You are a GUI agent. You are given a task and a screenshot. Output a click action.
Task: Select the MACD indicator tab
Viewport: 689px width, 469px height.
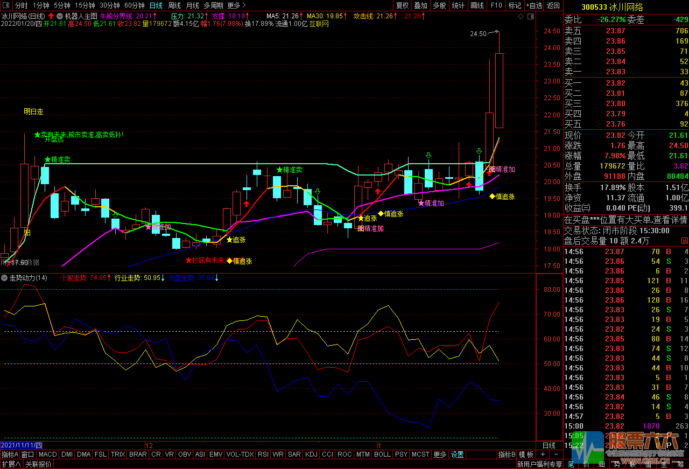(48, 454)
